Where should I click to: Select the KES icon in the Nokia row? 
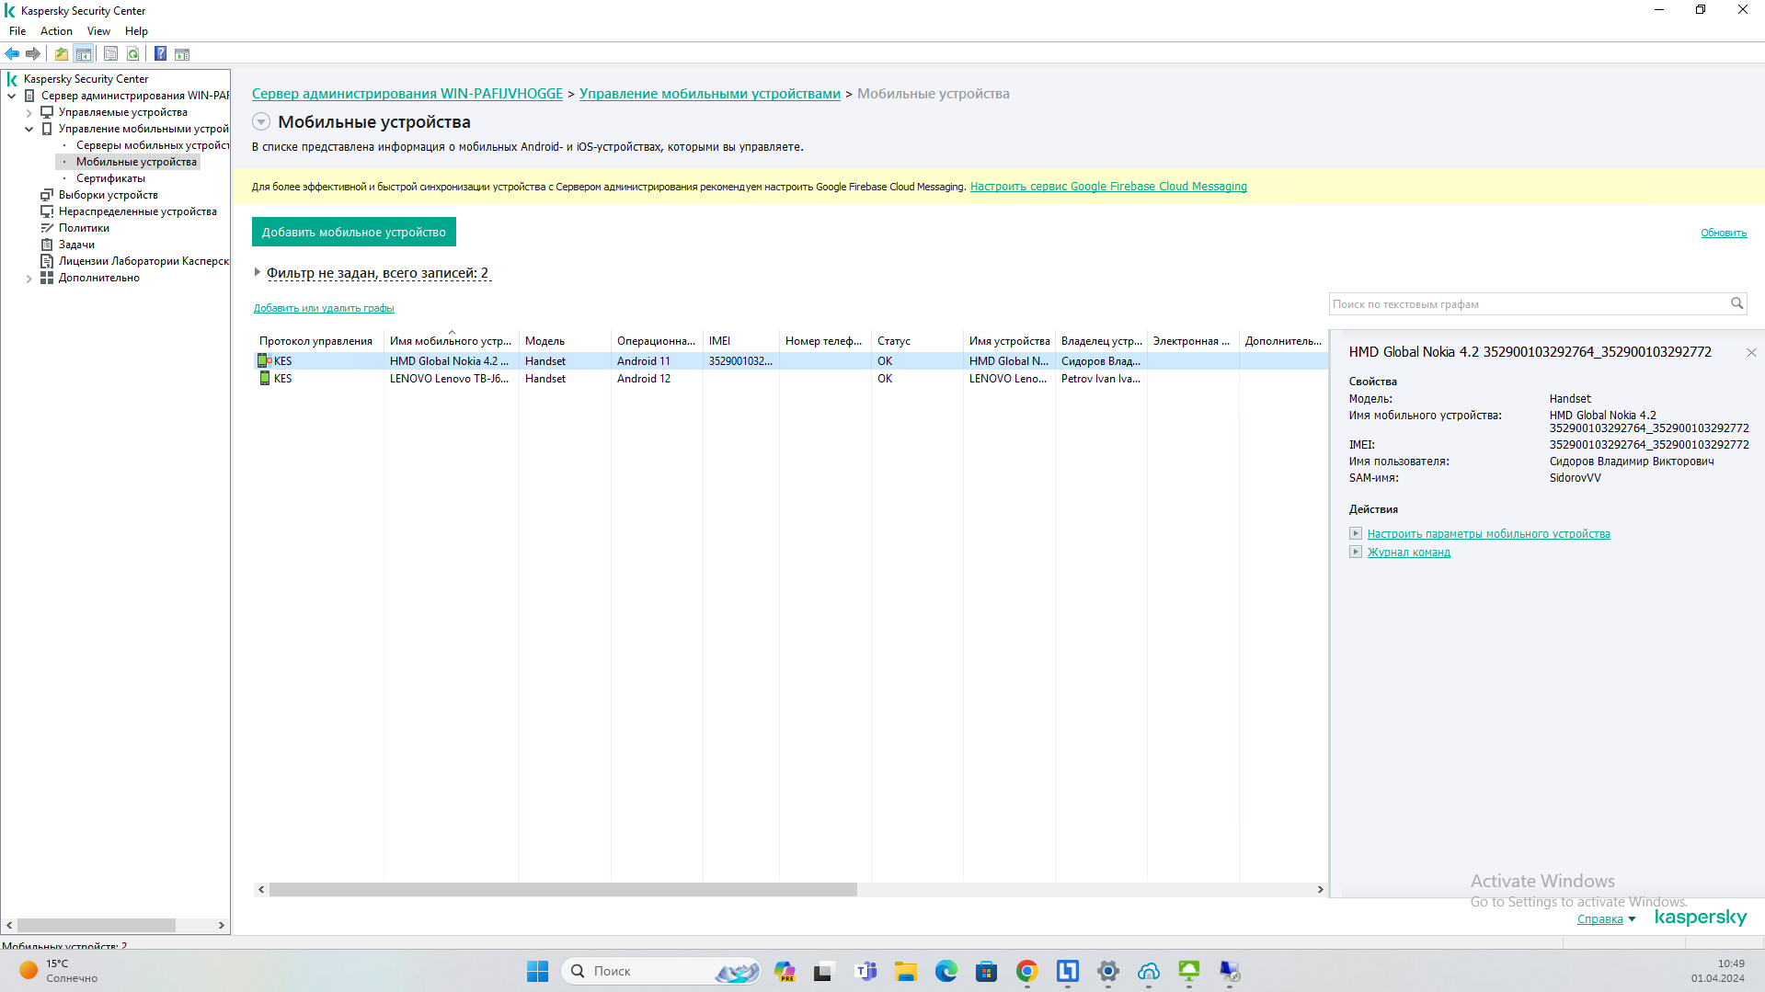click(265, 361)
